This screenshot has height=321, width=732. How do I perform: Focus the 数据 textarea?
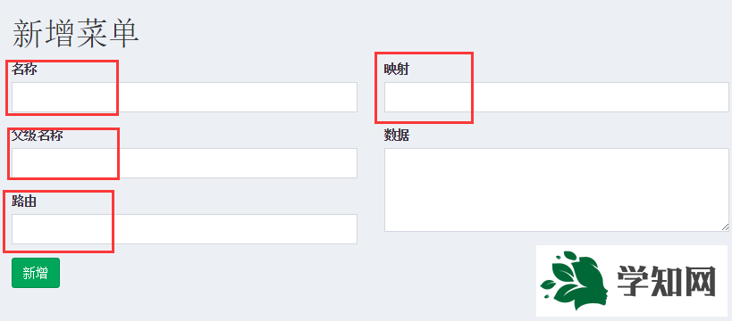pos(557,190)
